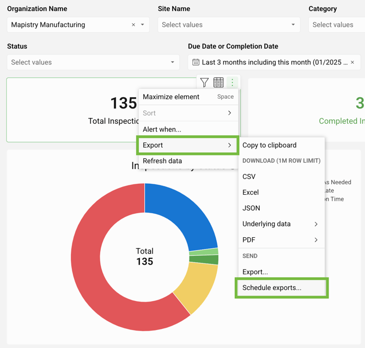Click the light green donut chart segment

(204, 252)
